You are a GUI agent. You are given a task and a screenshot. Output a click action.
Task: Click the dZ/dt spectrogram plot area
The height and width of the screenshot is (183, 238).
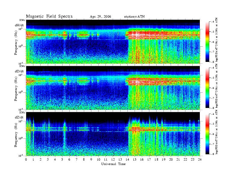(113, 134)
